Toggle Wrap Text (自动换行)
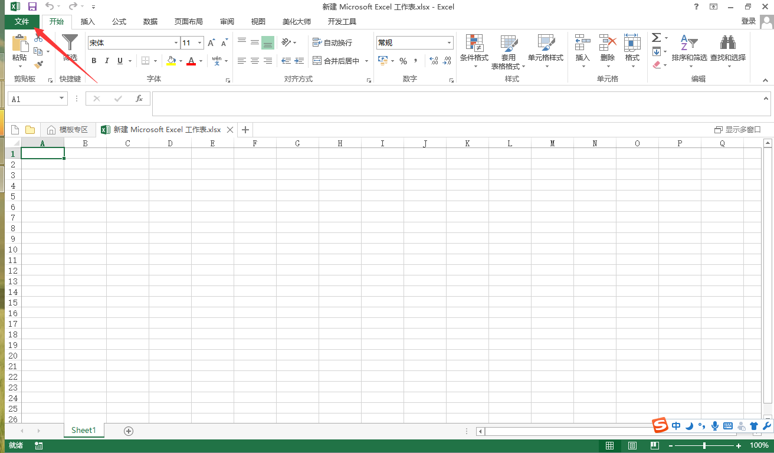Viewport: 774px width, 453px height. [332, 42]
